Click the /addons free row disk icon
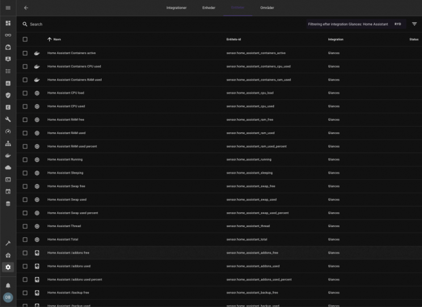422x307 pixels. pyautogui.click(x=37, y=253)
